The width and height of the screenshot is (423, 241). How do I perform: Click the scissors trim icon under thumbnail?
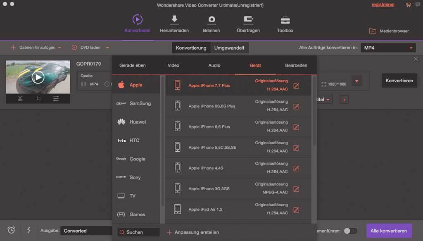(x=20, y=98)
